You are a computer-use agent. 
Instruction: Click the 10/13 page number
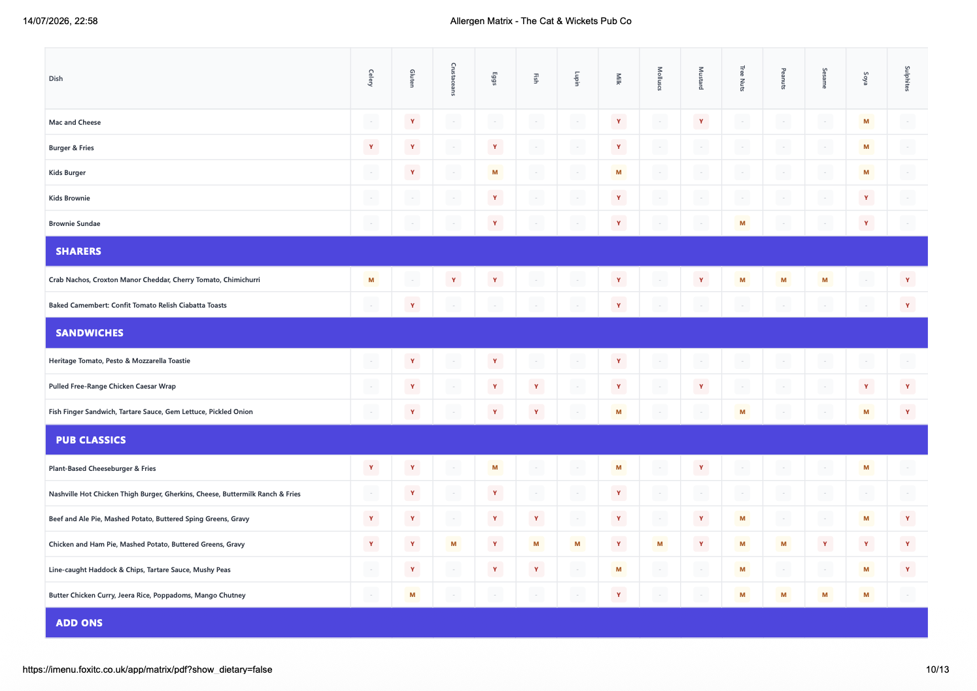(x=937, y=669)
